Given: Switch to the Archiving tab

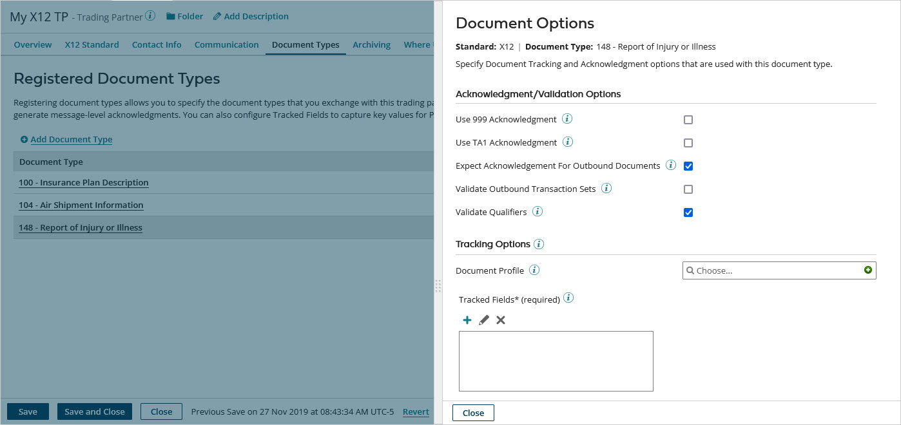Looking at the screenshot, I should tap(371, 44).
